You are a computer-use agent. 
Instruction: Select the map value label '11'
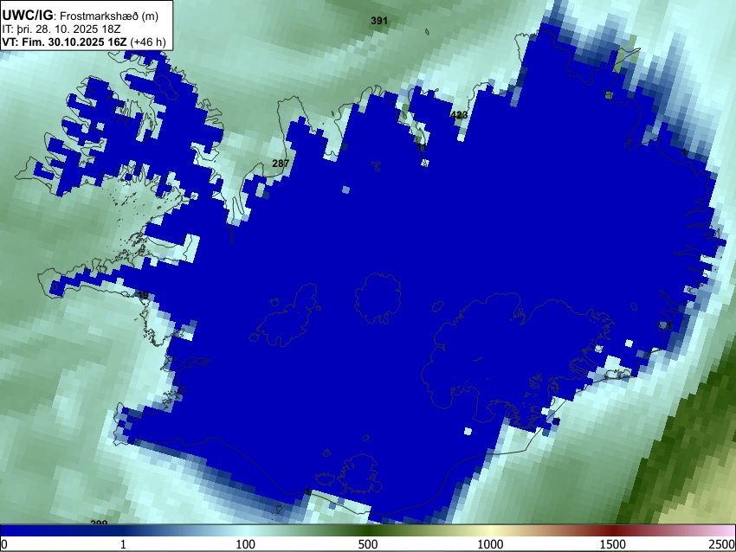(x=422, y=147)
